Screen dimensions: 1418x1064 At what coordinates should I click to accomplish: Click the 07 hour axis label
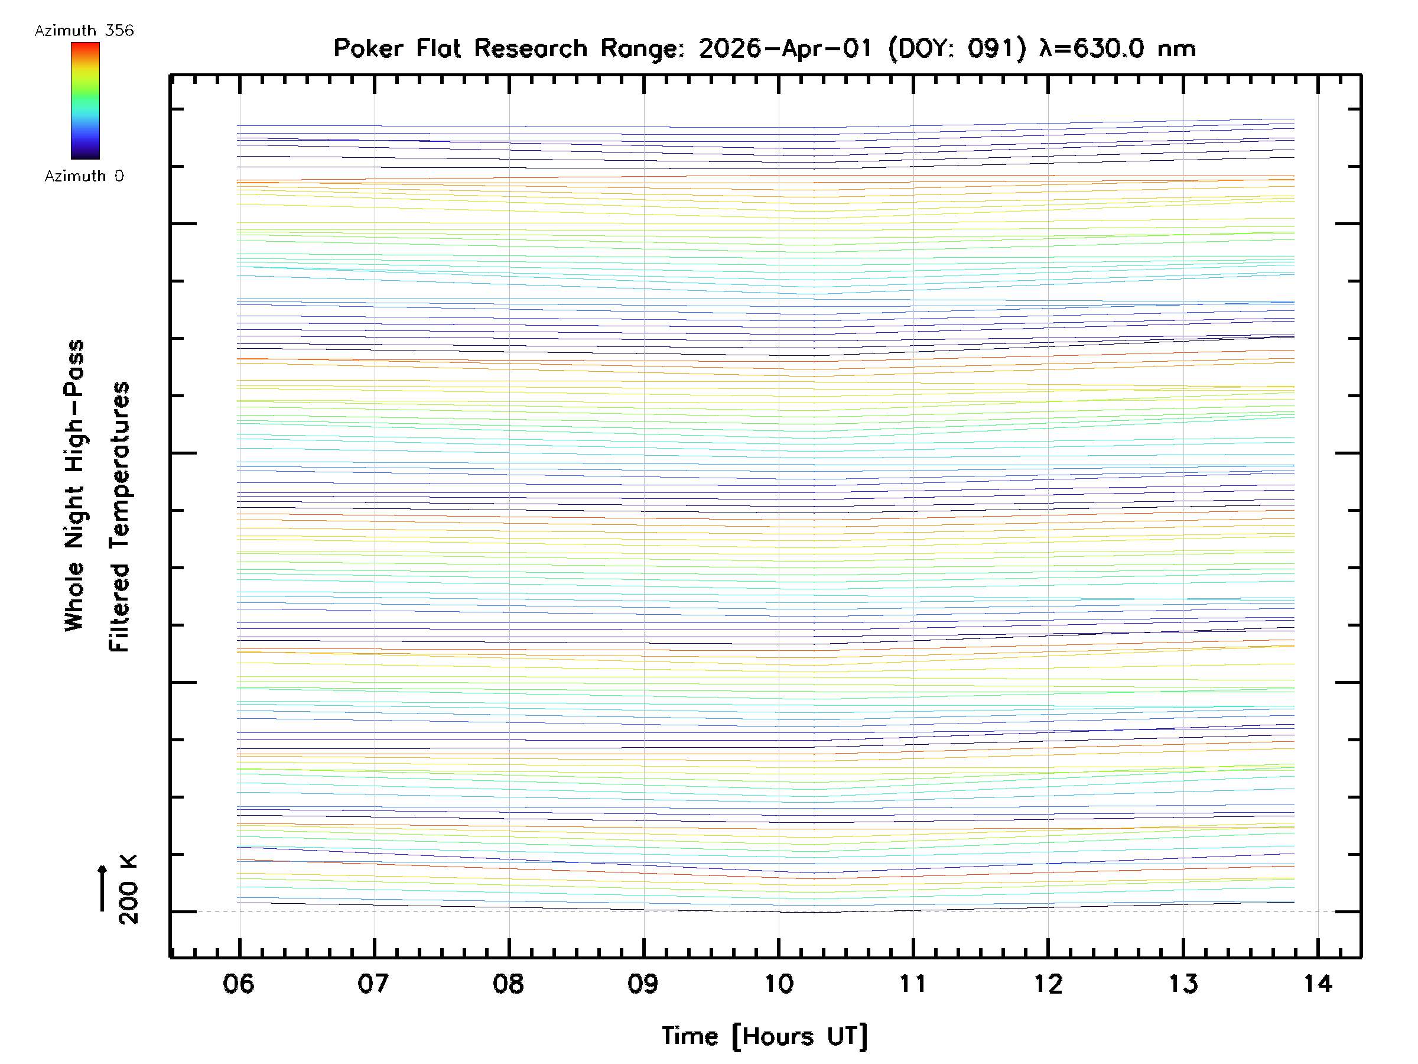click(x=373, y=984)
